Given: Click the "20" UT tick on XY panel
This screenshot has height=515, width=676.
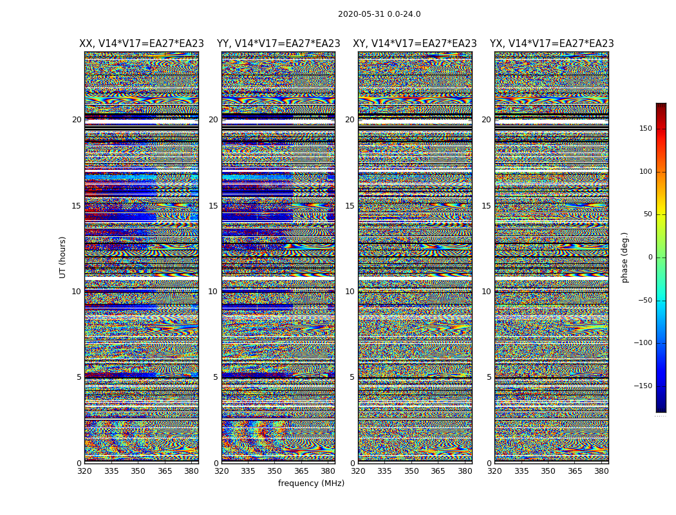Looking at the screenshot, I should (350, 120).
